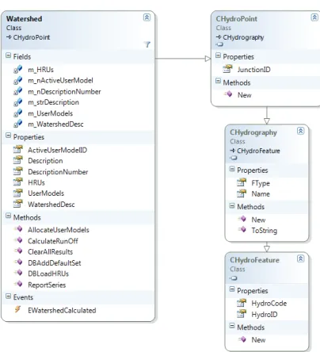The width and height of the screenshot is (320, 352).
Task: Click property icon beside WatershedDesc
Action: [18, 204]
